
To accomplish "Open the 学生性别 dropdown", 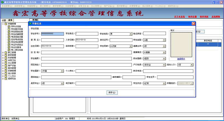I will pos(130,34).
